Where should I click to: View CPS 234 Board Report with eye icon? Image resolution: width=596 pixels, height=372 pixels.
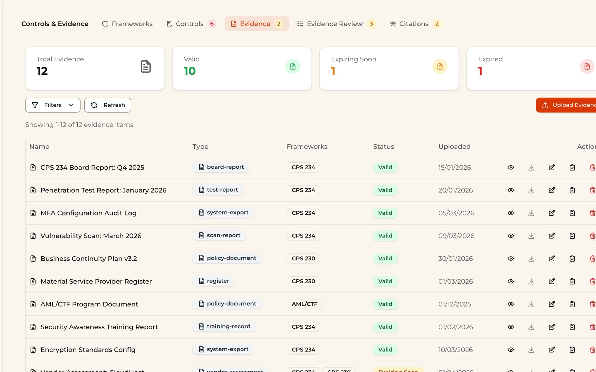(511, 167)
